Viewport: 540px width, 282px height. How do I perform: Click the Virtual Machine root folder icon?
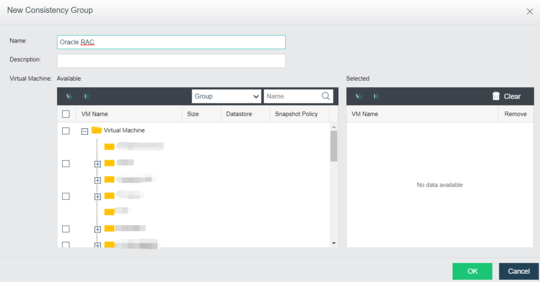[x=97, y=130]
